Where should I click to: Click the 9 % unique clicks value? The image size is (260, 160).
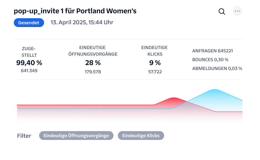point(155,63)
